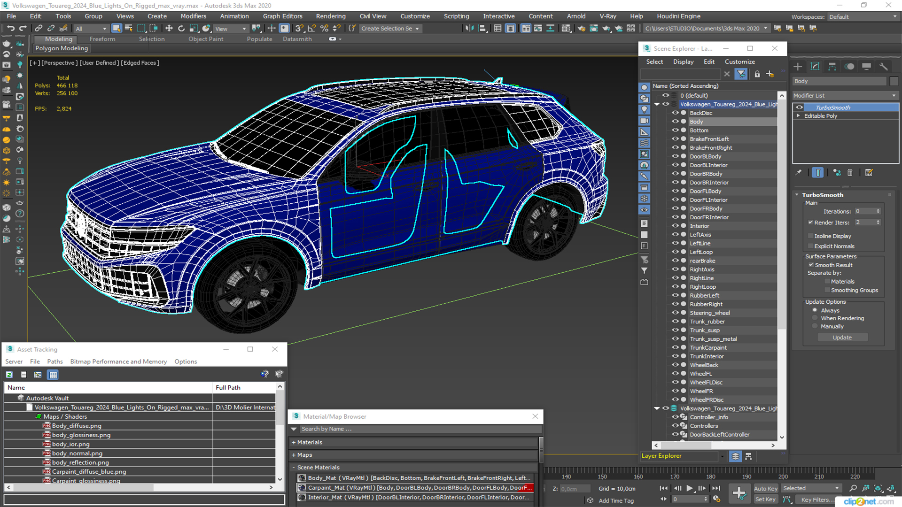Click Add Time Tag icon
Image resolution: width=902 pixels, height=507 pixels.
click(x=591, y=500)
